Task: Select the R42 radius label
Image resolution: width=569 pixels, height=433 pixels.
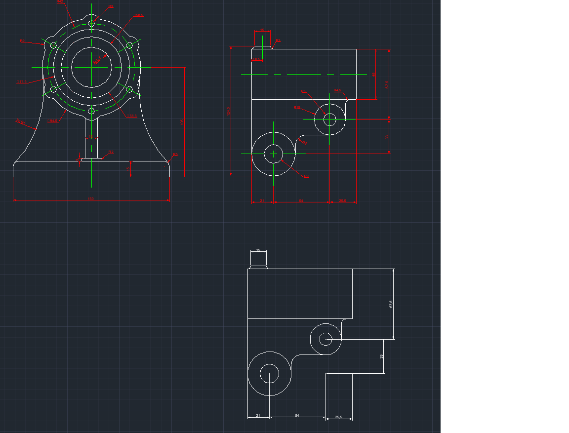Action: tap(60, 1)
